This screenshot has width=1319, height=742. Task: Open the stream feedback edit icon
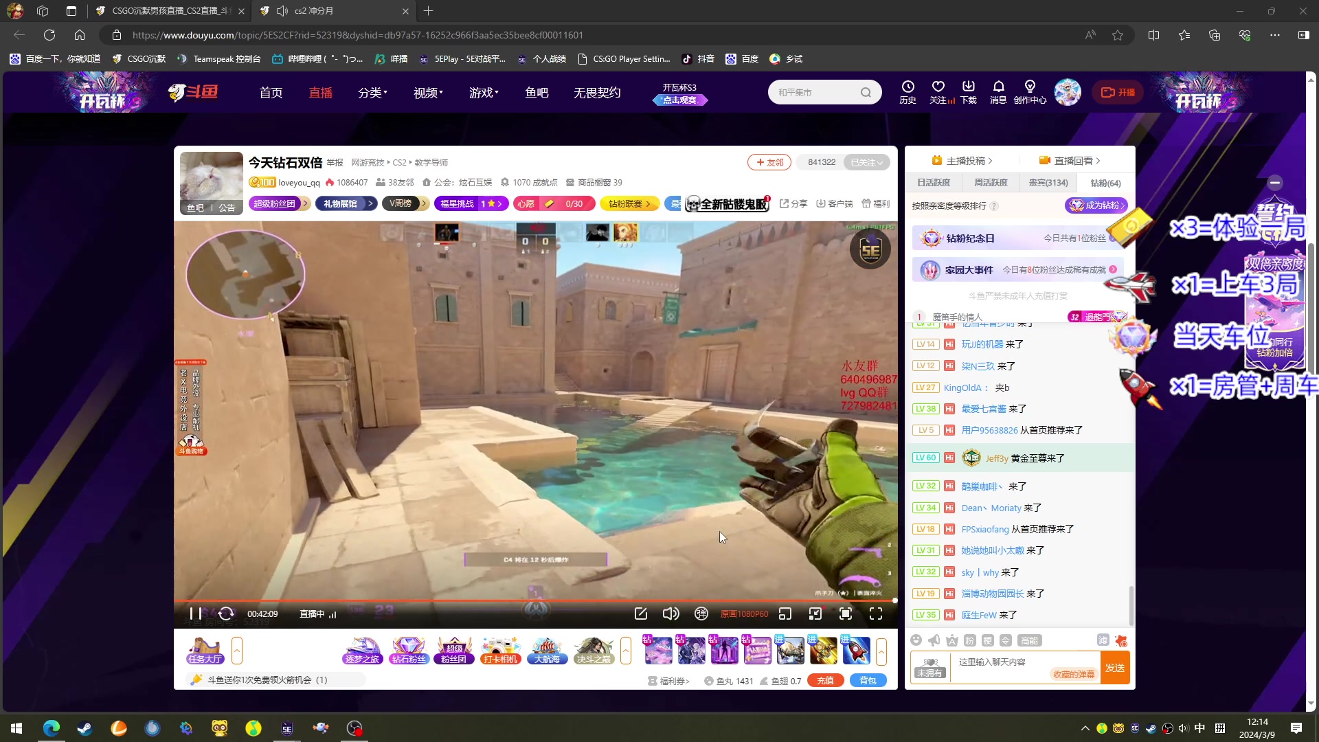point(641,614)
